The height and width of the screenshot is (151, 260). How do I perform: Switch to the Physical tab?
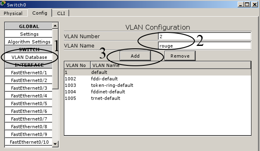tap(13, 13)
